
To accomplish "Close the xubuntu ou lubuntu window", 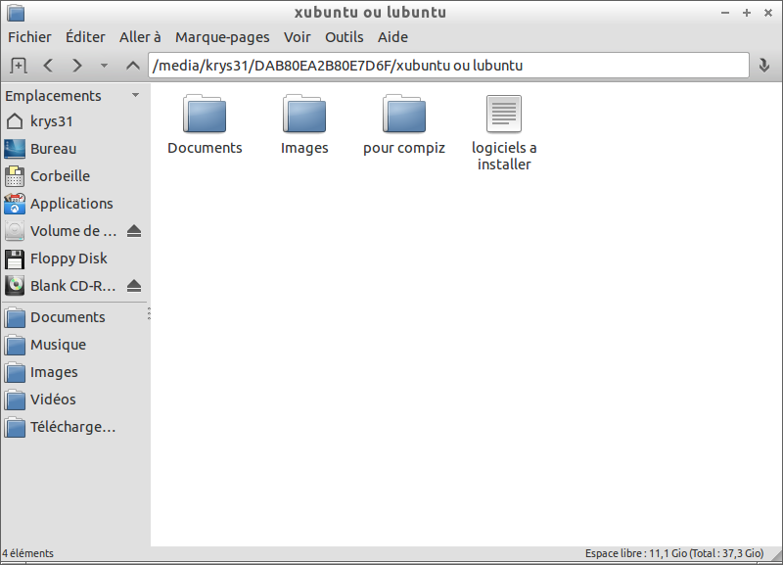I will click(768, 13).
